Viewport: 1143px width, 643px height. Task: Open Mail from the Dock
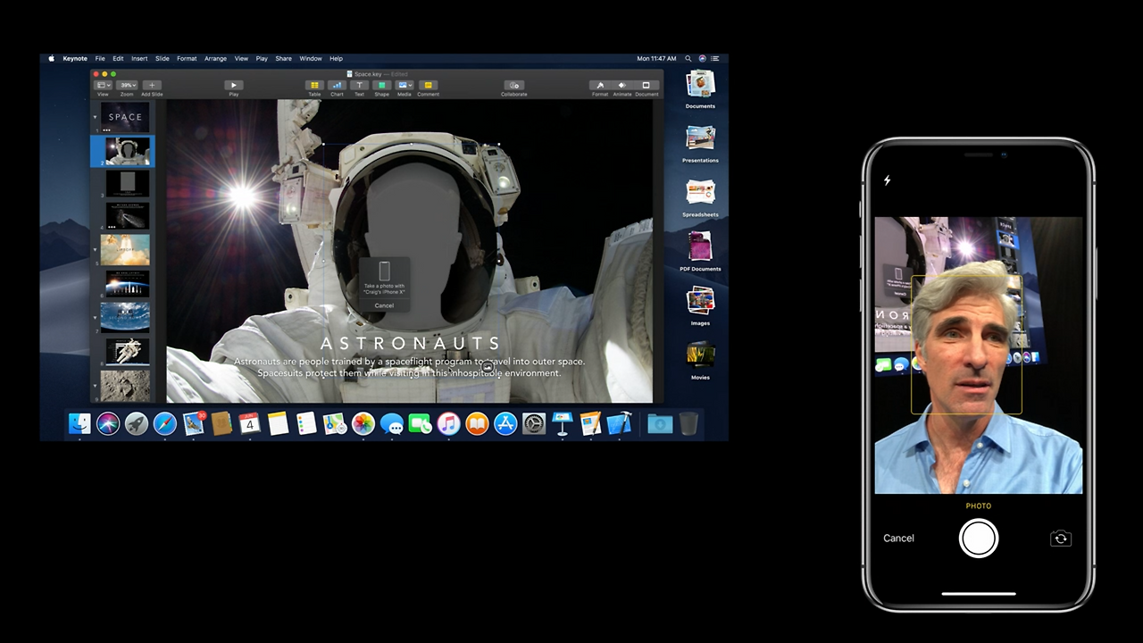(x=194, y=423)
